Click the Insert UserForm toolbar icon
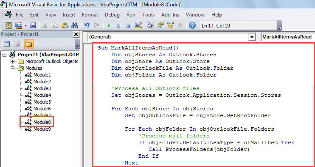Screen dimensions: 315x167 point(19,26)
